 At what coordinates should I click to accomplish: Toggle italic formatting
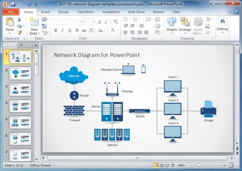coord(62,31)
